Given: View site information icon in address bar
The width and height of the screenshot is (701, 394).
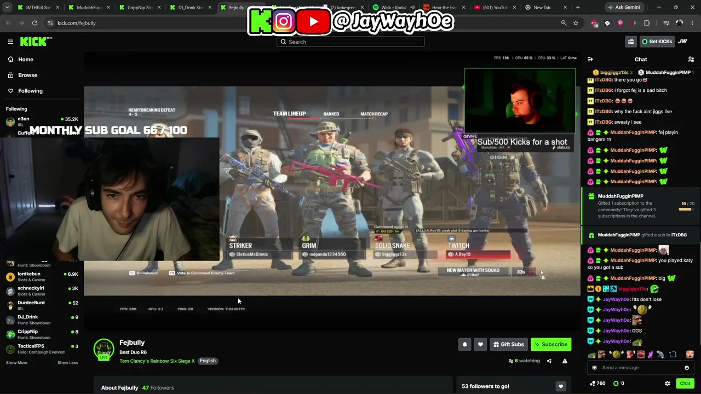Looking at the screenshot, I should pyautogui.click(x=50, y=23).
